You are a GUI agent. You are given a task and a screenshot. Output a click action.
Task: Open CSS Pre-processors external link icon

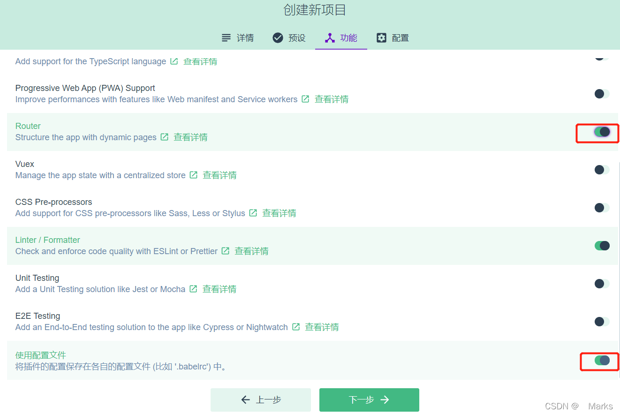point(253,213)
